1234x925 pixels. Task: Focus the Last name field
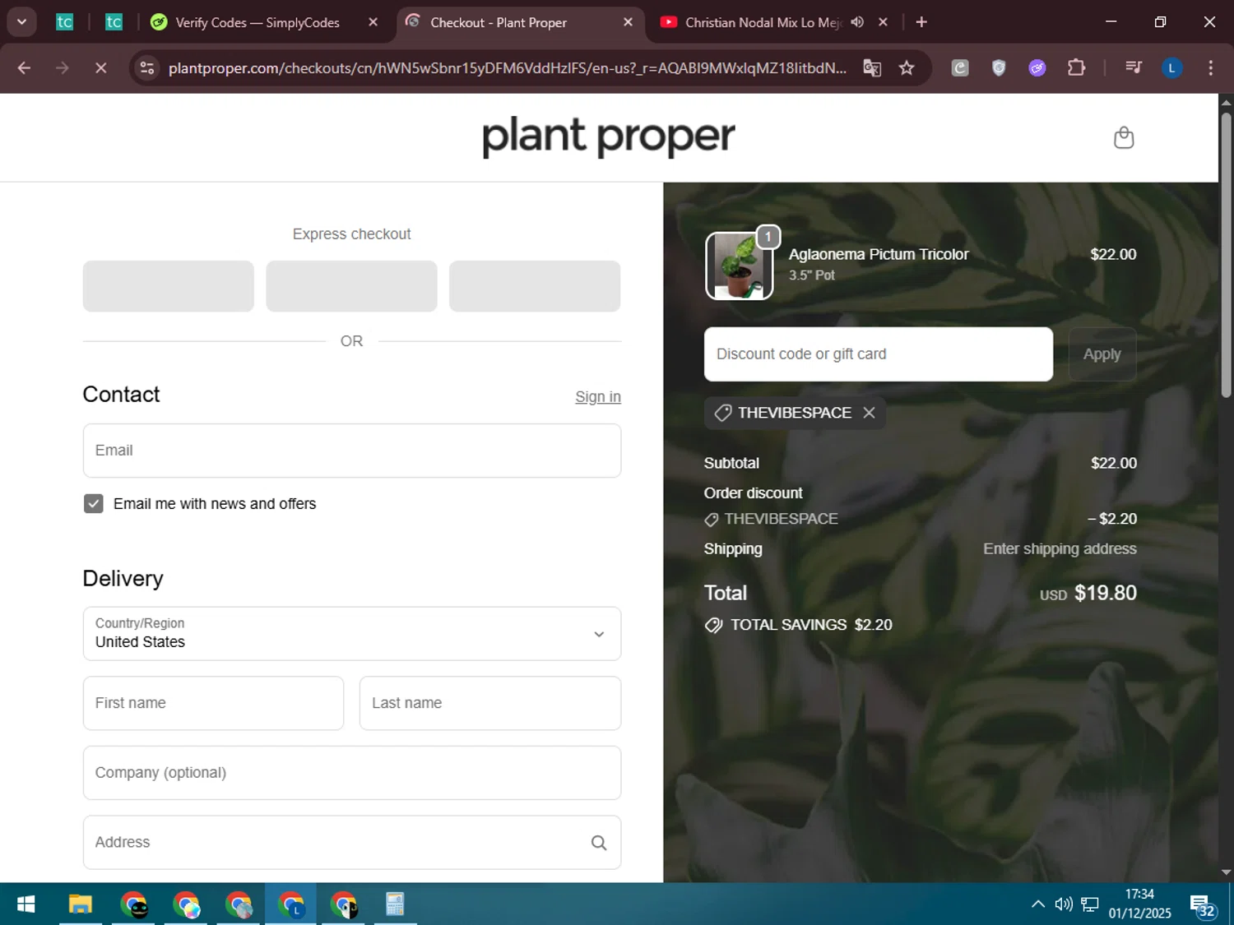click(490, 703)
